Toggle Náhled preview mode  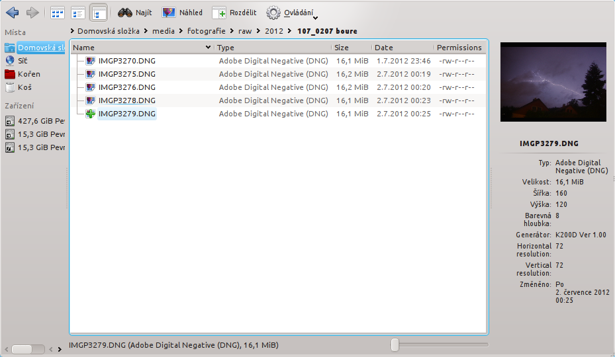[182, 13]
